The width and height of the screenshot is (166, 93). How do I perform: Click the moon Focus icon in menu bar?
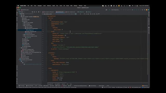pos(122,6)
